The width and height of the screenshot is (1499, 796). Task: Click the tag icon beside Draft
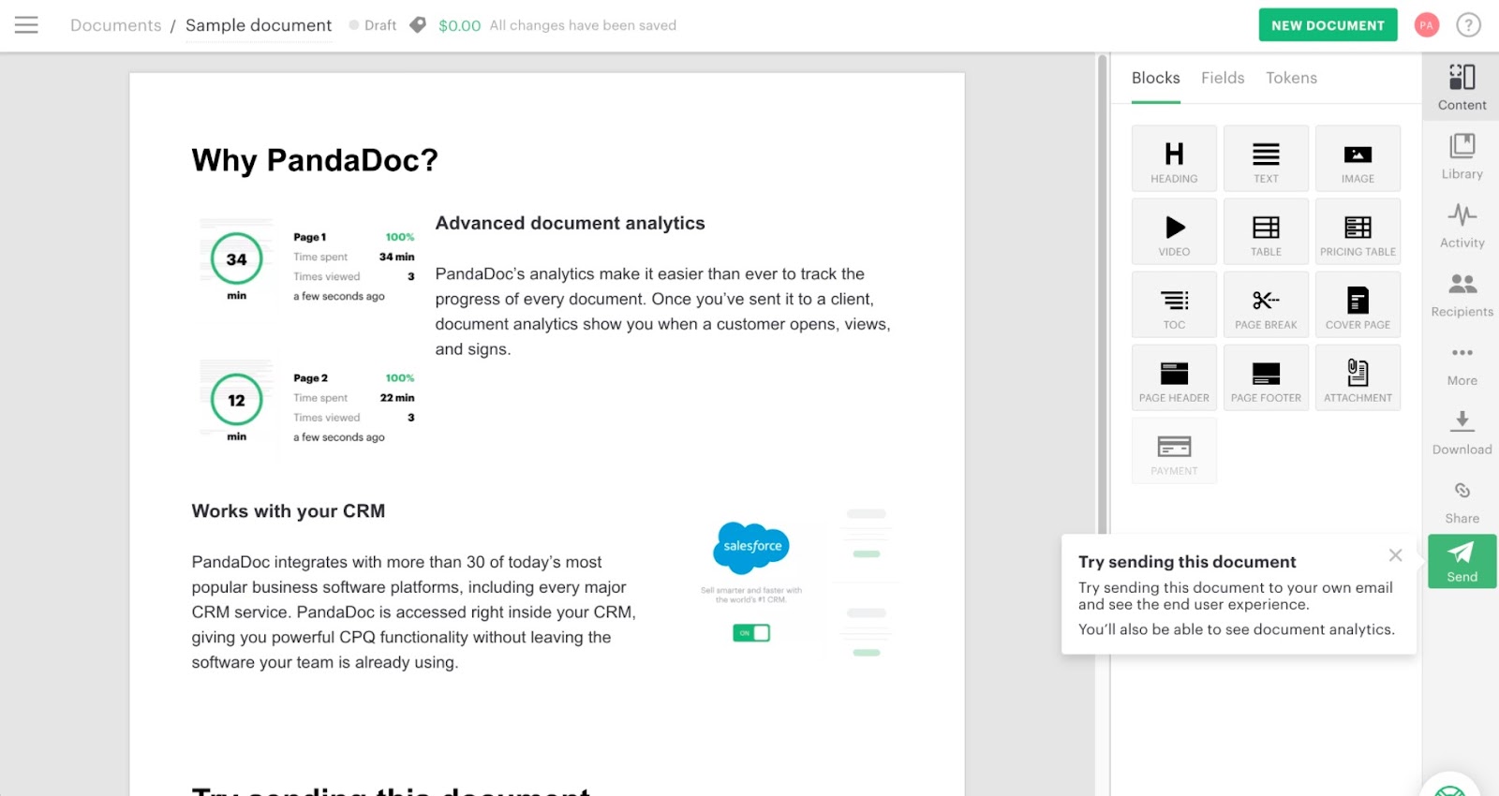(x=418, y=25)
